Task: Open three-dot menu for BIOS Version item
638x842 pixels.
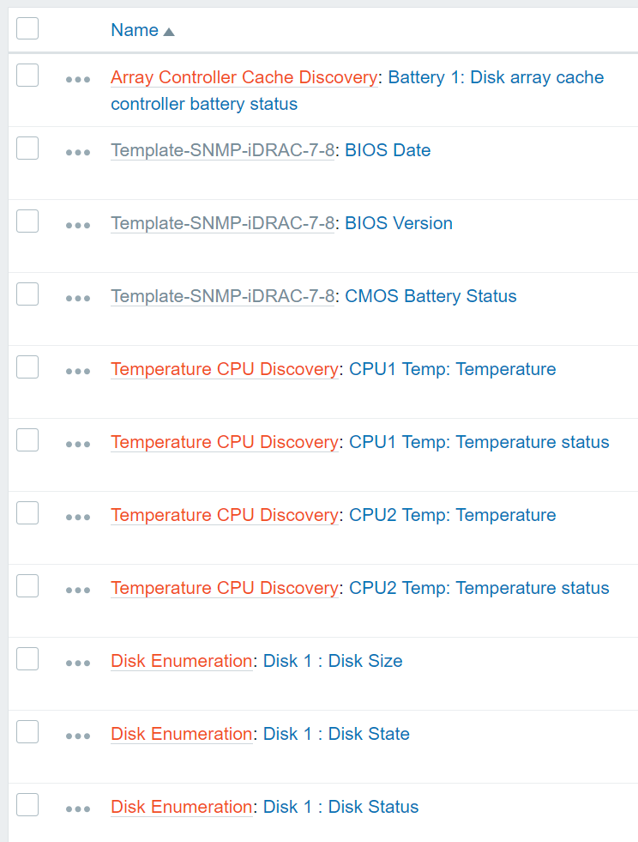Action: point(78,225)
